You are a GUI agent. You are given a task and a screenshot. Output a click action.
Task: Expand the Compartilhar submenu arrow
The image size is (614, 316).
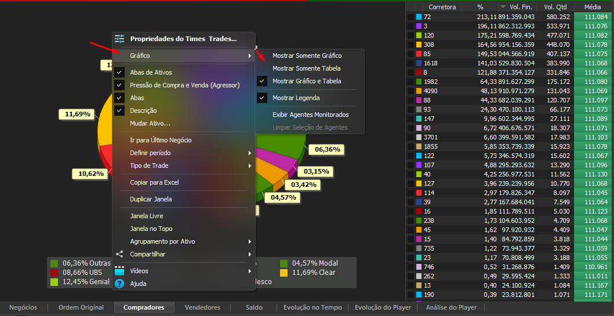[x=250, y=254]
